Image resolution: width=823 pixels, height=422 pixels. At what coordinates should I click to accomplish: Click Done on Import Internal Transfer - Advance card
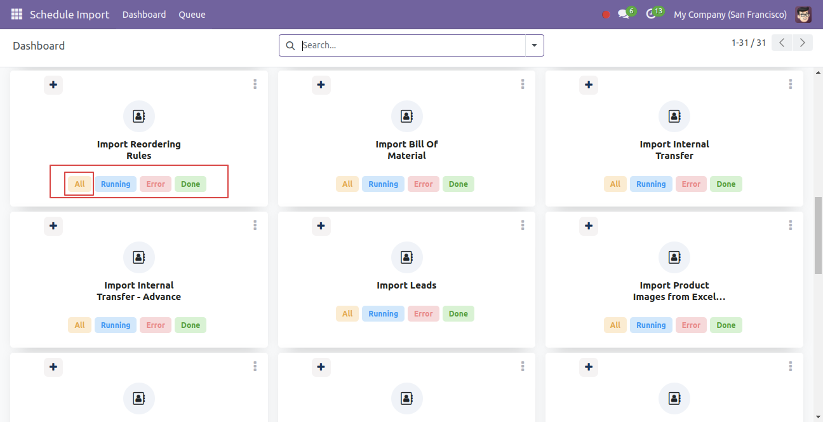[191, 325]
